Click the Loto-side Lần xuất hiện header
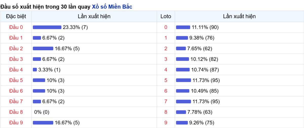The width and height of the screenshot is (304, 128). [x=239, y=16]
